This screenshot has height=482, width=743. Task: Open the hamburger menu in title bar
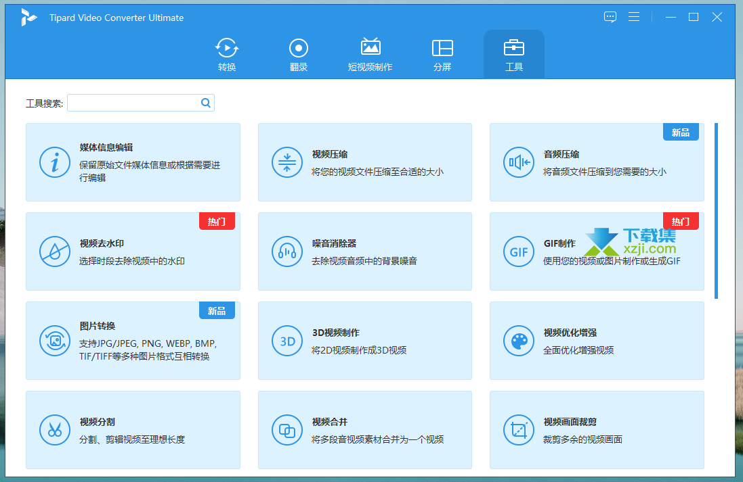tap(634, 17)
